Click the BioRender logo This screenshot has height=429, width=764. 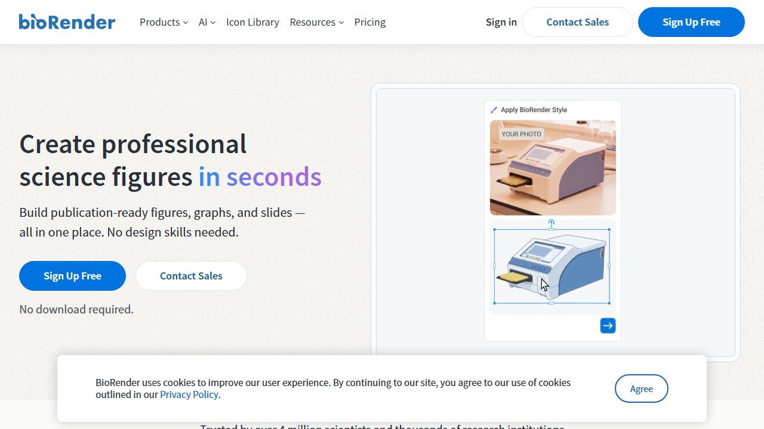point(67,22)
